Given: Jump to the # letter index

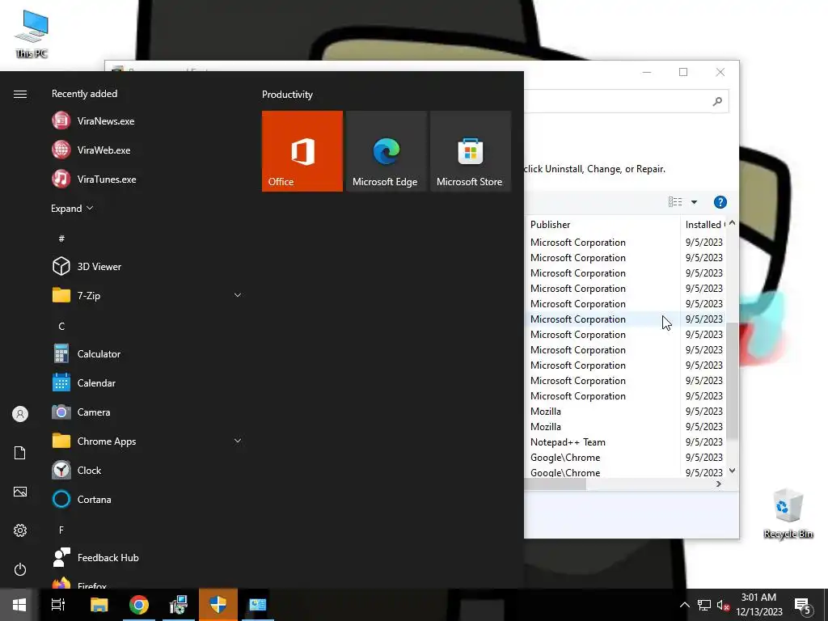Looking at the screenshot, I should coord(61,239).
